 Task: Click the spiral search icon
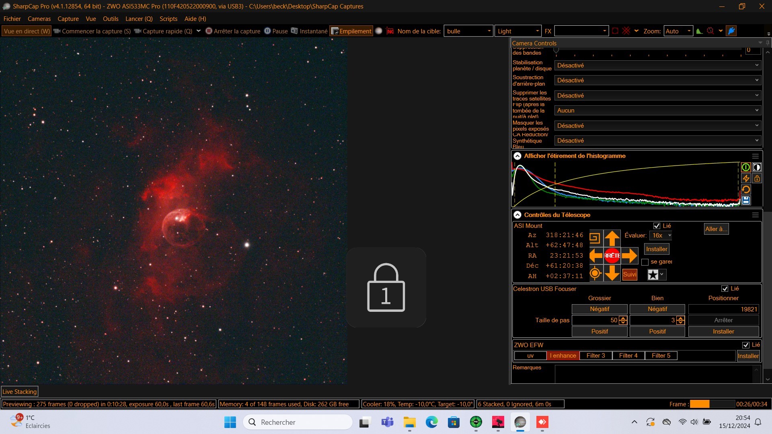[595, 238]
